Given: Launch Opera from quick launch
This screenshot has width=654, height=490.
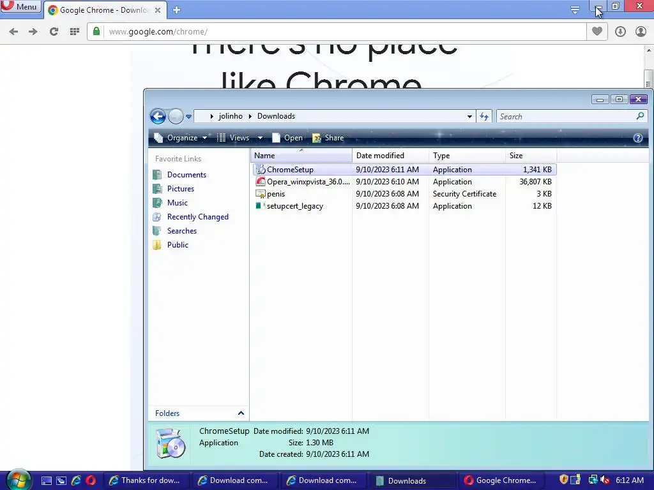Looking at the screenshot, I should [91, 480].
